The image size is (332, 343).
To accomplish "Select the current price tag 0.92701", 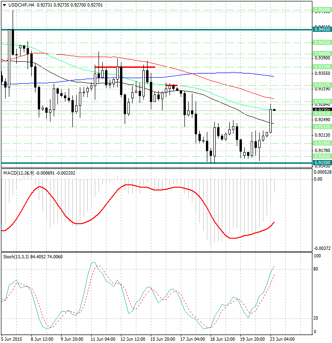I will point(322,109).
